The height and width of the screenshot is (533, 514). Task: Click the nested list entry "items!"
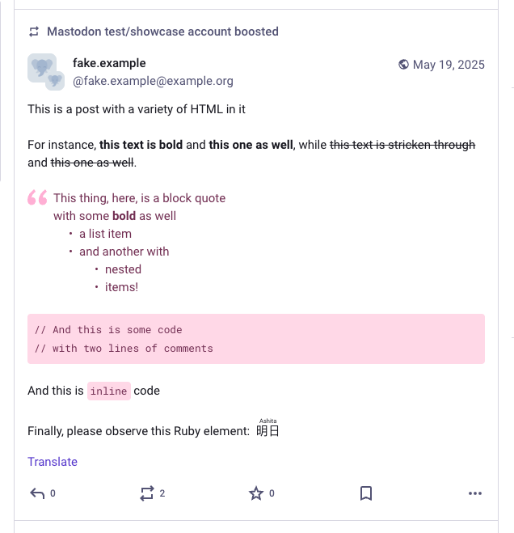[121, 287]
